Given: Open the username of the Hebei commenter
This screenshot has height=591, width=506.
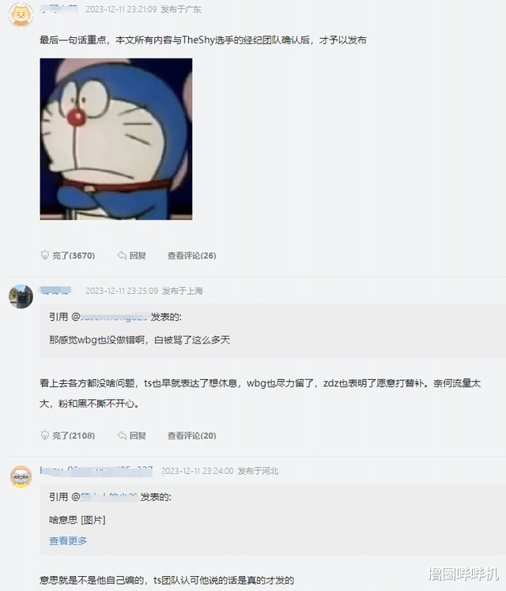Looking at the screenshot, I should click(96, 471).
